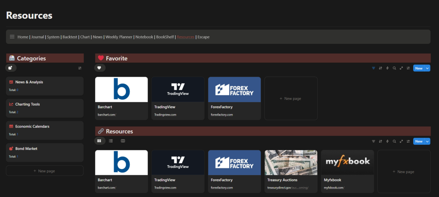This screenshot has height=197, width=439.
Task: Open the Treasury Auctions card thumbnail
Action: tap(291, 163)
